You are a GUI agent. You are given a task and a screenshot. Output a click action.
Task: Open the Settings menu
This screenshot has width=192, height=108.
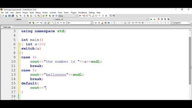point(92,13)
